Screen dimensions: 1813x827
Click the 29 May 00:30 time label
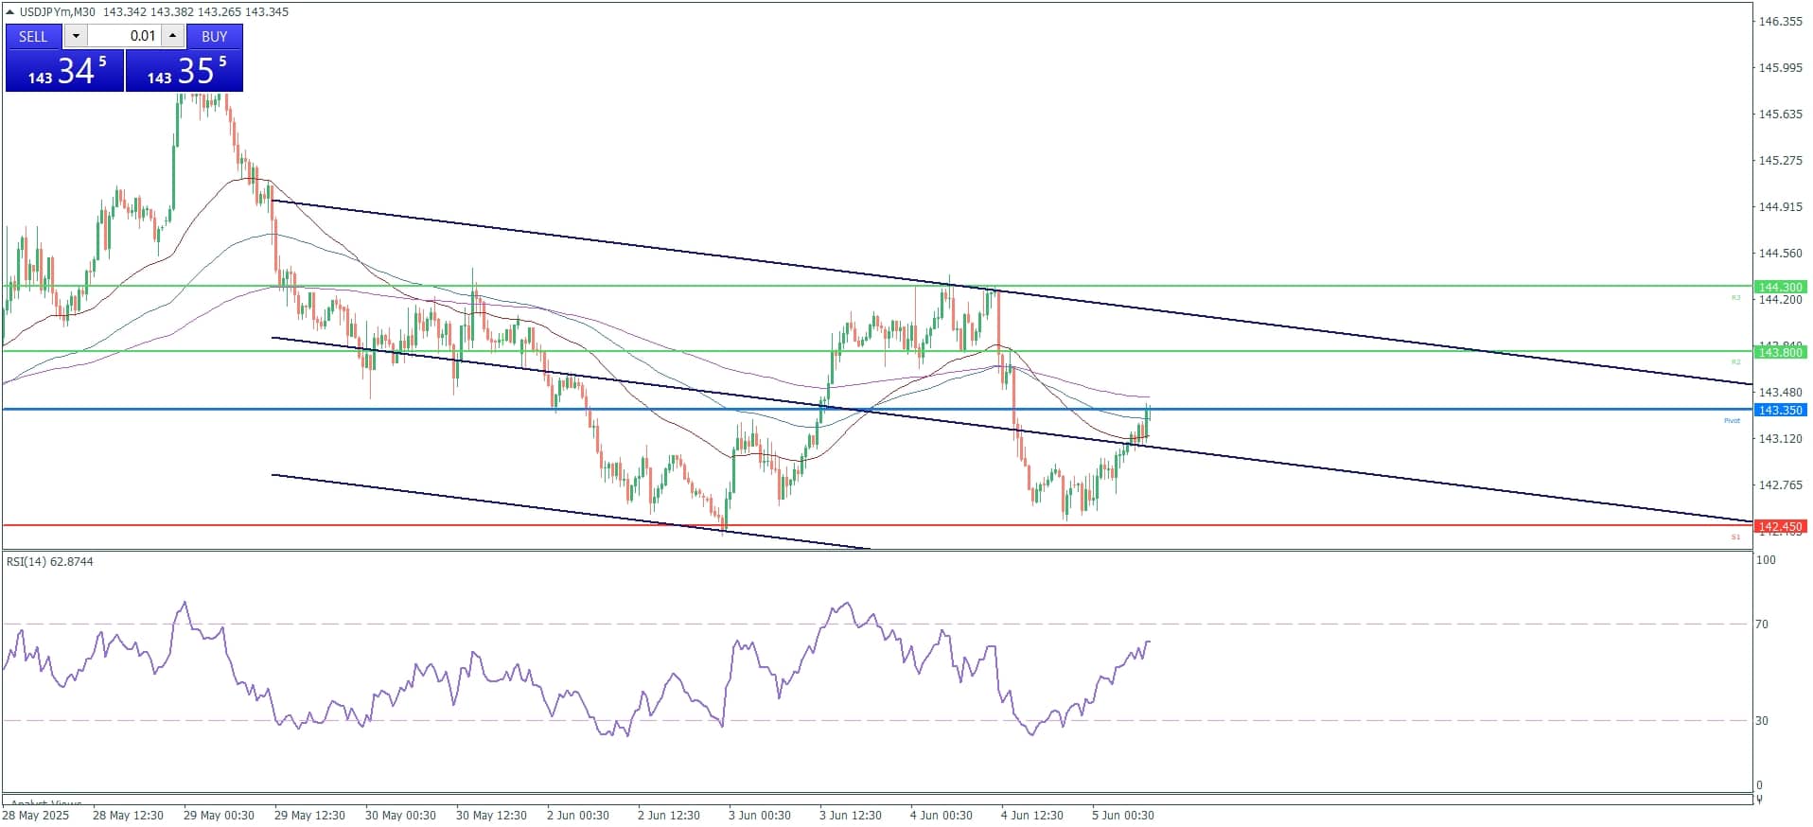(x=219, y=815)
